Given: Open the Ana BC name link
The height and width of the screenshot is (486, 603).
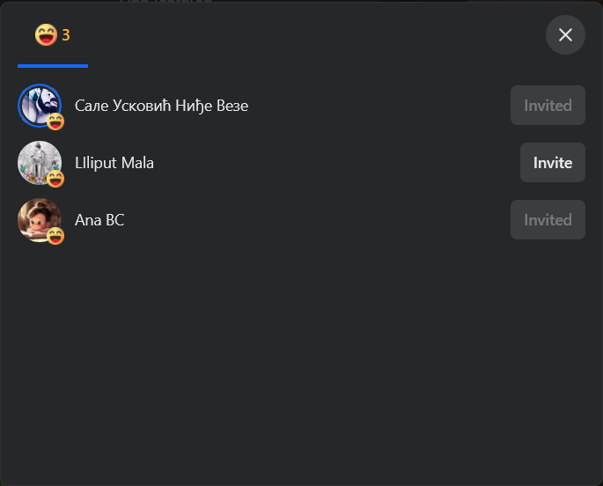Looking at the screenshot, I should (99, 220).
